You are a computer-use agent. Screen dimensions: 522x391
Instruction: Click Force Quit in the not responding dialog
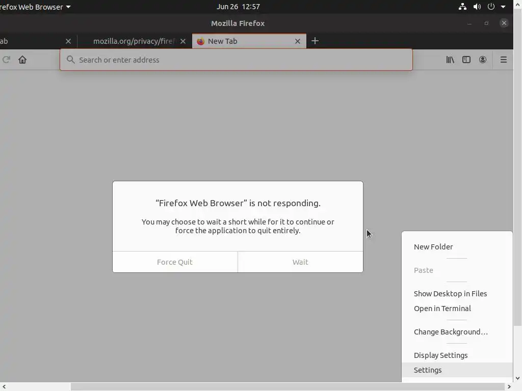point(175,262)
